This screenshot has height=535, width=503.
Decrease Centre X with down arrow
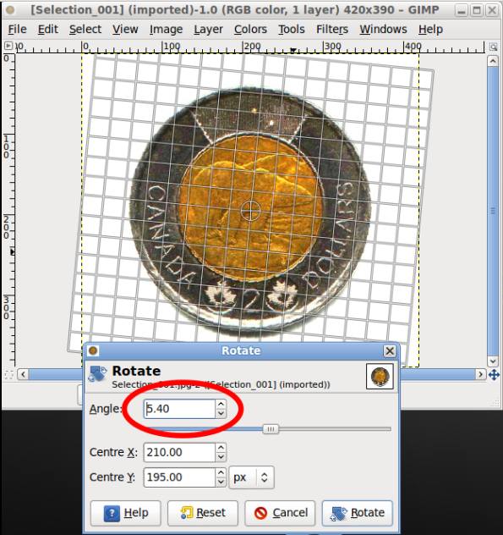(x=221, y=457)
